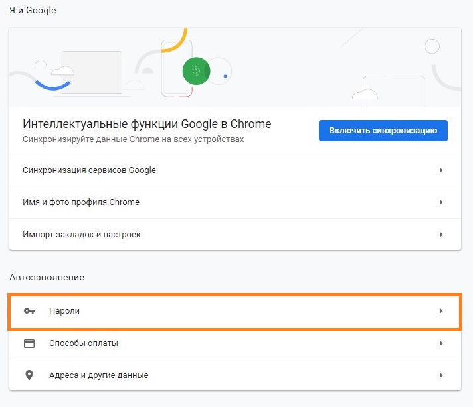Select the Способы оплаты label
This screenshot has height=407, width=473.
click(84, 343)
